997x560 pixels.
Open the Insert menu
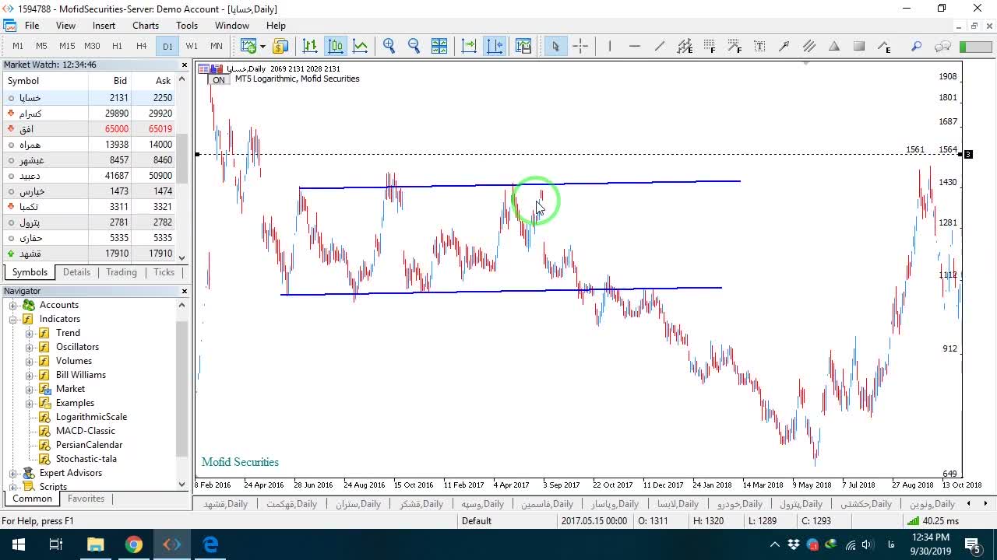coord(104,26)
